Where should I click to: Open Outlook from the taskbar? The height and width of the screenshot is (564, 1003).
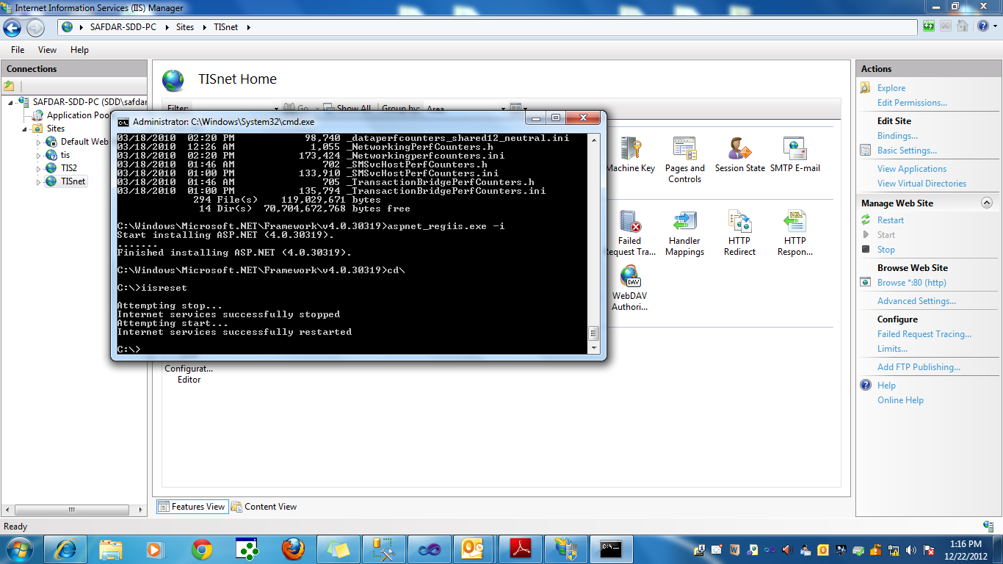tap(475, 549)
